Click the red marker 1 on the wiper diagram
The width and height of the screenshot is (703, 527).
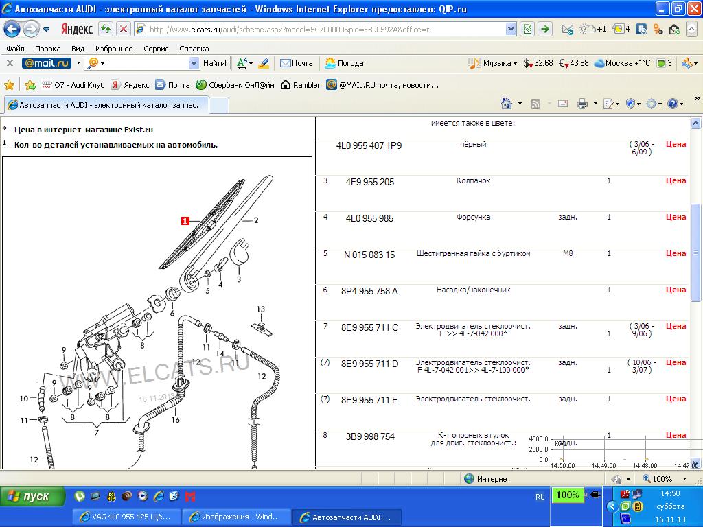(x=185, y=220)
